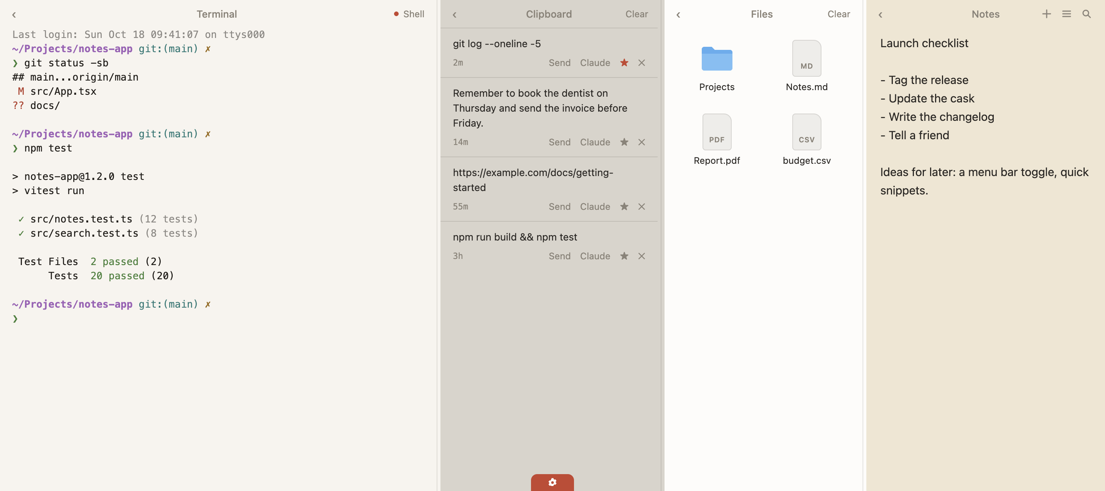This screenshot has width=1105, height=491.
Task: Click the 'src/search.test.ts' result line
Action: 108,233
